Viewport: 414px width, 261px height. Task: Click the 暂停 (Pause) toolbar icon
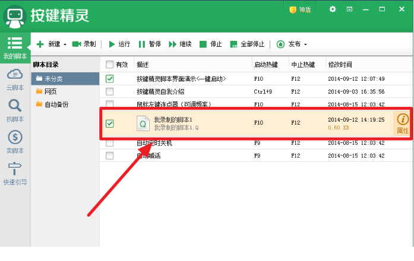point(142,44)
